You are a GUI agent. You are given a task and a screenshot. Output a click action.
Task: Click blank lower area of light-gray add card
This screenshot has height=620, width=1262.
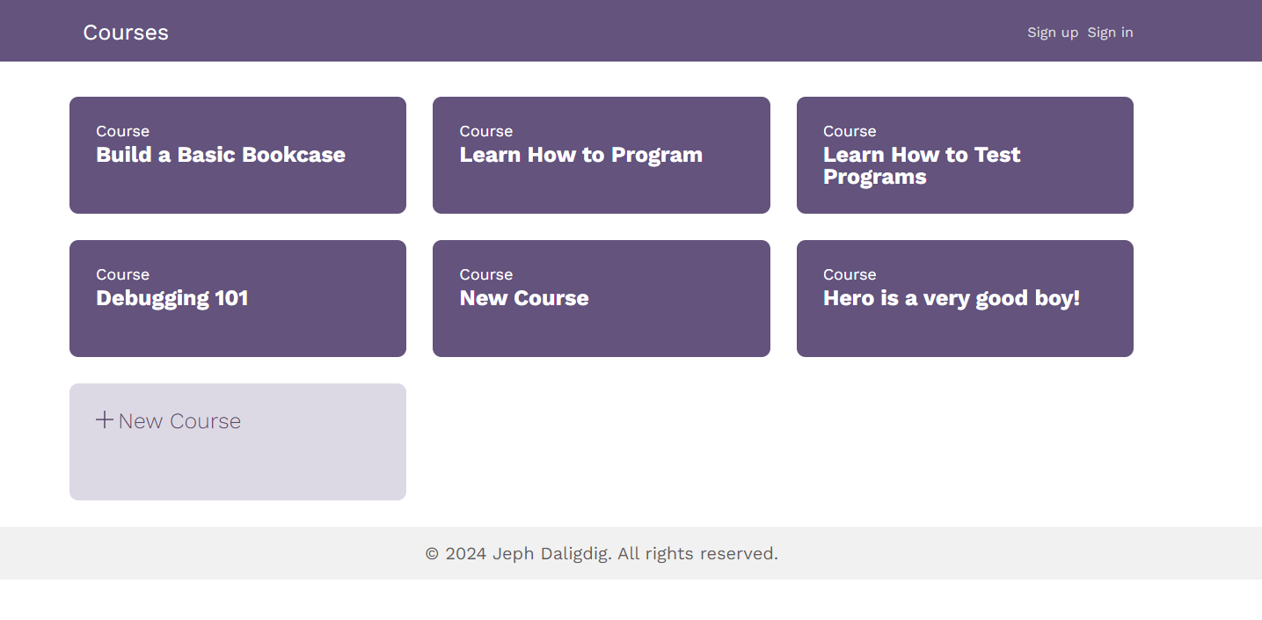pos(237,470)
